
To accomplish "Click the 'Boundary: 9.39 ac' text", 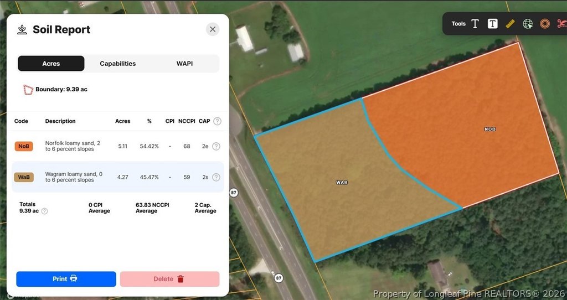I will coord(61,89).
